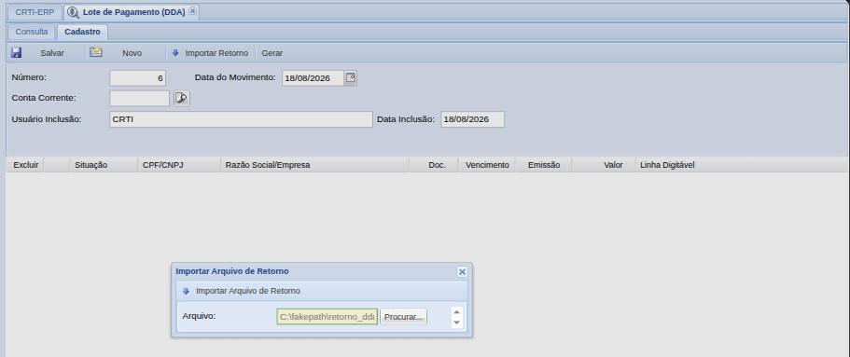This screenshot has width=850, height=357.
Task: Select the Cadastro tab
Action: (x=82, y=32)
